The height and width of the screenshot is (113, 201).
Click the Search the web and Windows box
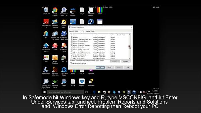(x=66, y=92)
